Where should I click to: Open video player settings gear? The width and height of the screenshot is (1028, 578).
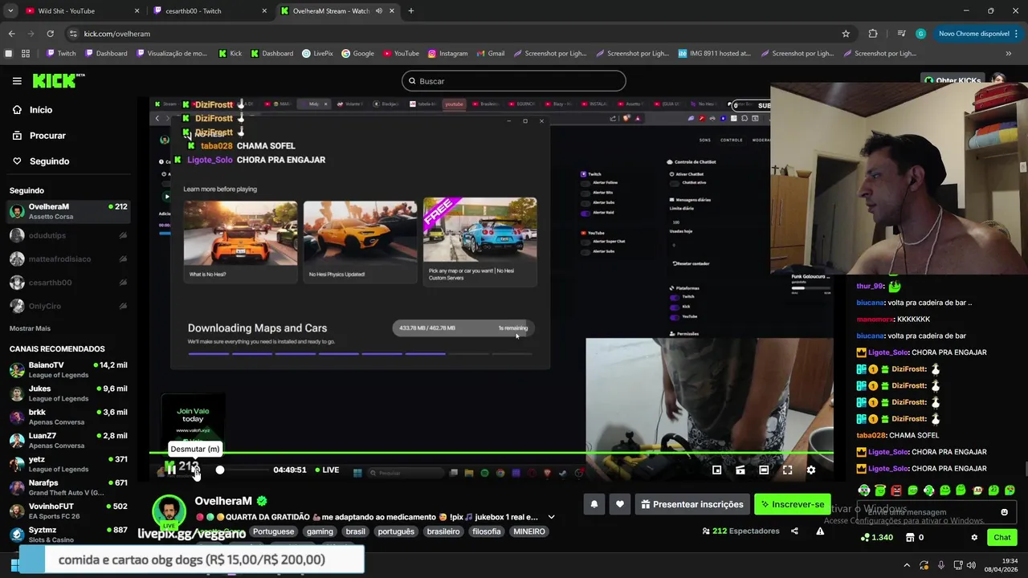point(811,470)
